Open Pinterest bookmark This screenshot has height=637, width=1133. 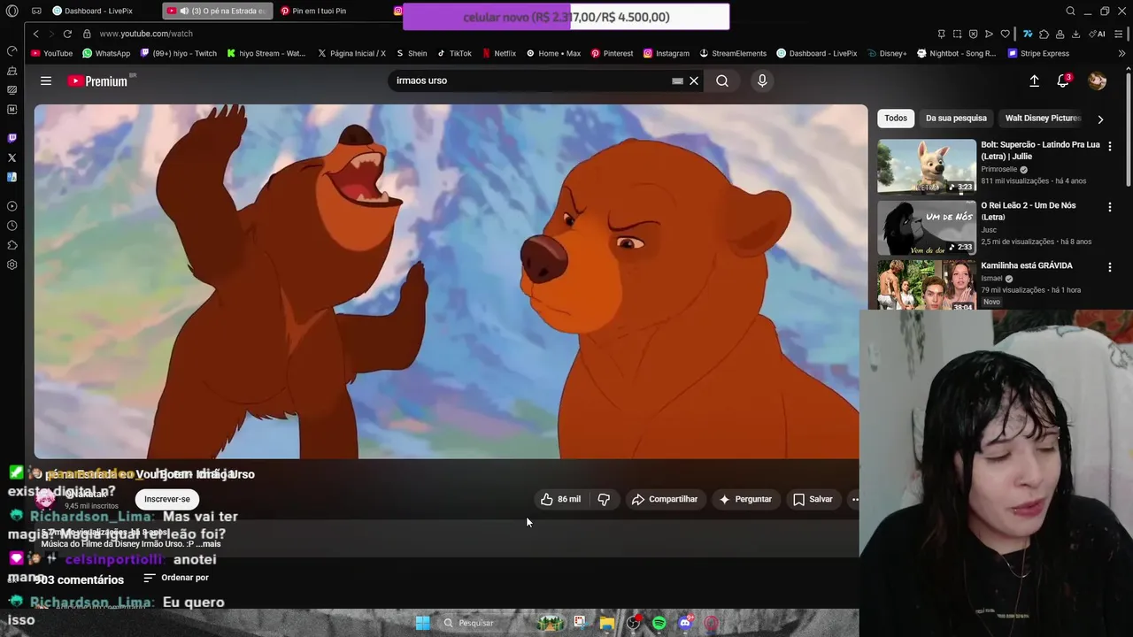click(612, 53)
